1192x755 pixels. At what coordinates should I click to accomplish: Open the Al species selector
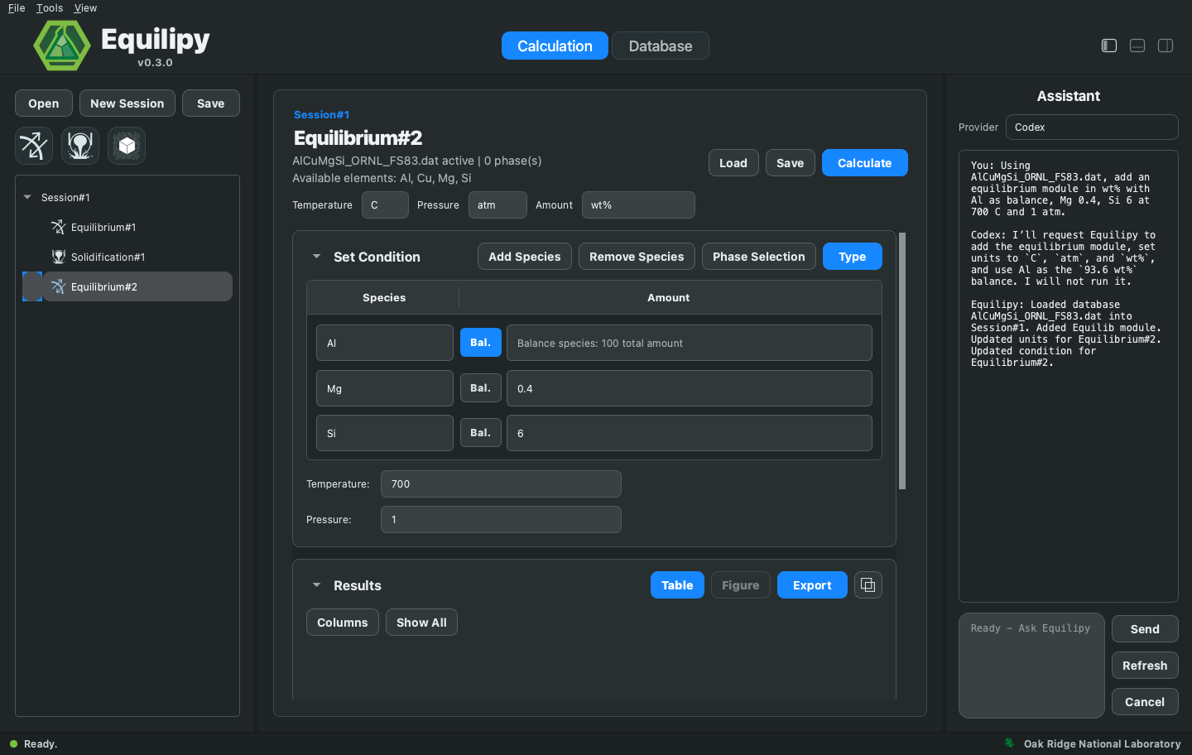click(x=385, y=343)
